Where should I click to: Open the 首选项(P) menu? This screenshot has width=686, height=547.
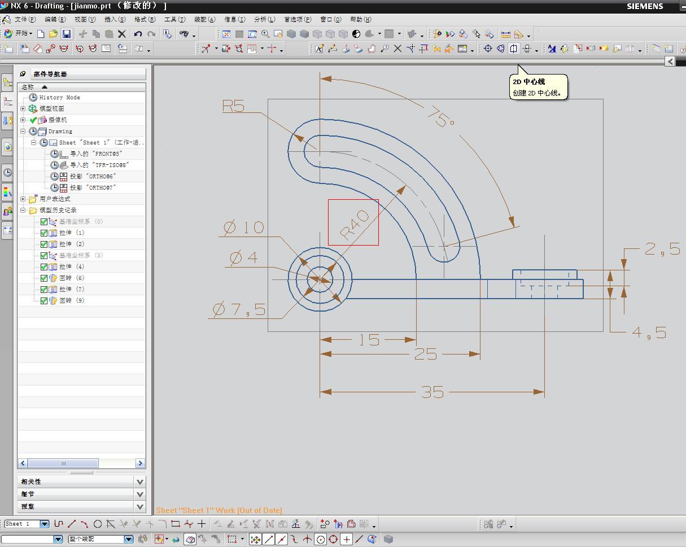pos(297,19)
